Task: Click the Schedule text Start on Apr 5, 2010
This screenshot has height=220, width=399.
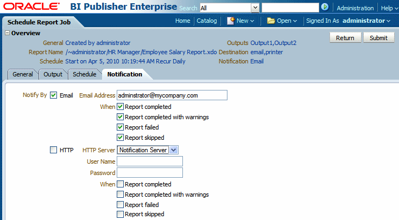Action: (125, 61)
